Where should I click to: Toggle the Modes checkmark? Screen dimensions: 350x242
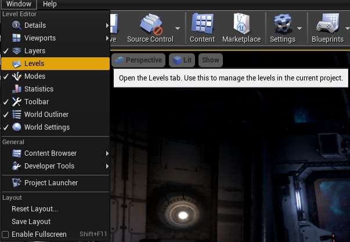pos(6,76)
